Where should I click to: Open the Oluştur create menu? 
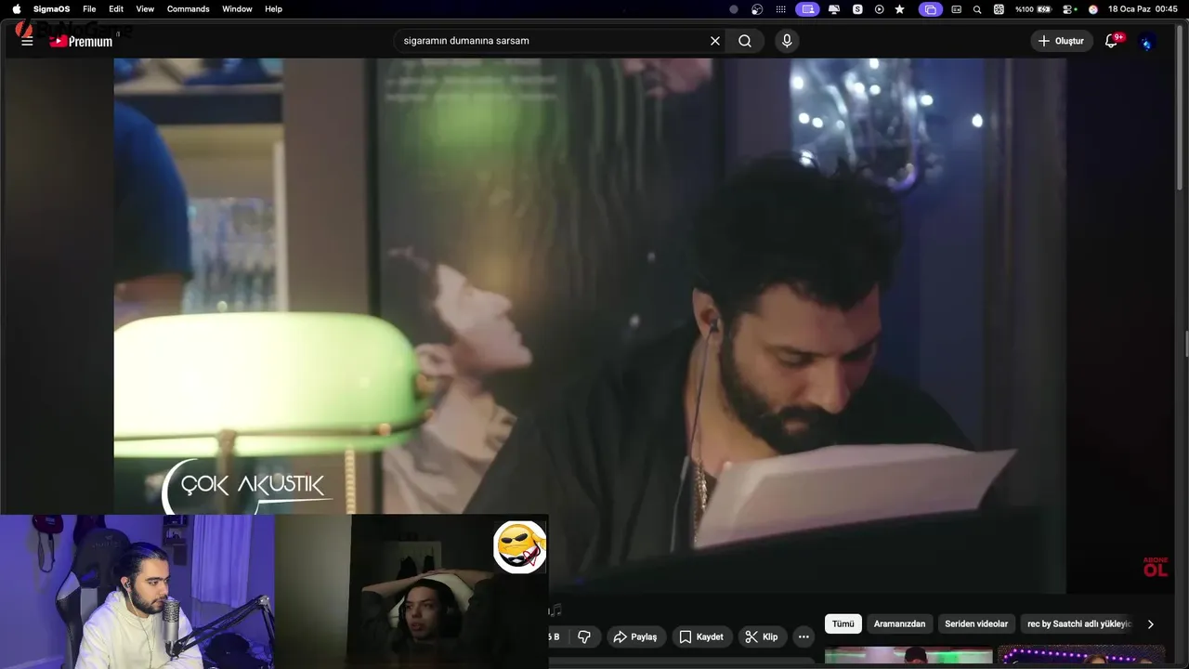coord(1061,41)
